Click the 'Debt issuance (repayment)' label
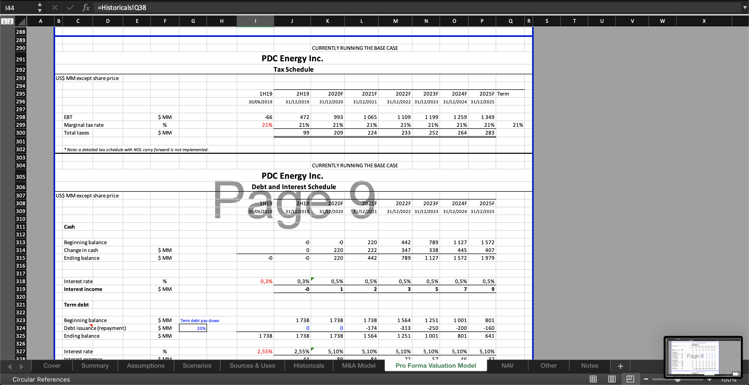Image resolution: width=749 pixels, height=385 pixels. [95, 328]
